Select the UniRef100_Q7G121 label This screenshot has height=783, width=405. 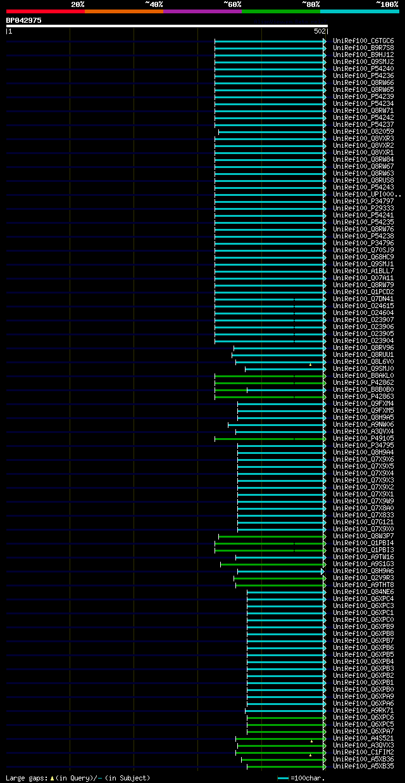click(x=363, y=522)
